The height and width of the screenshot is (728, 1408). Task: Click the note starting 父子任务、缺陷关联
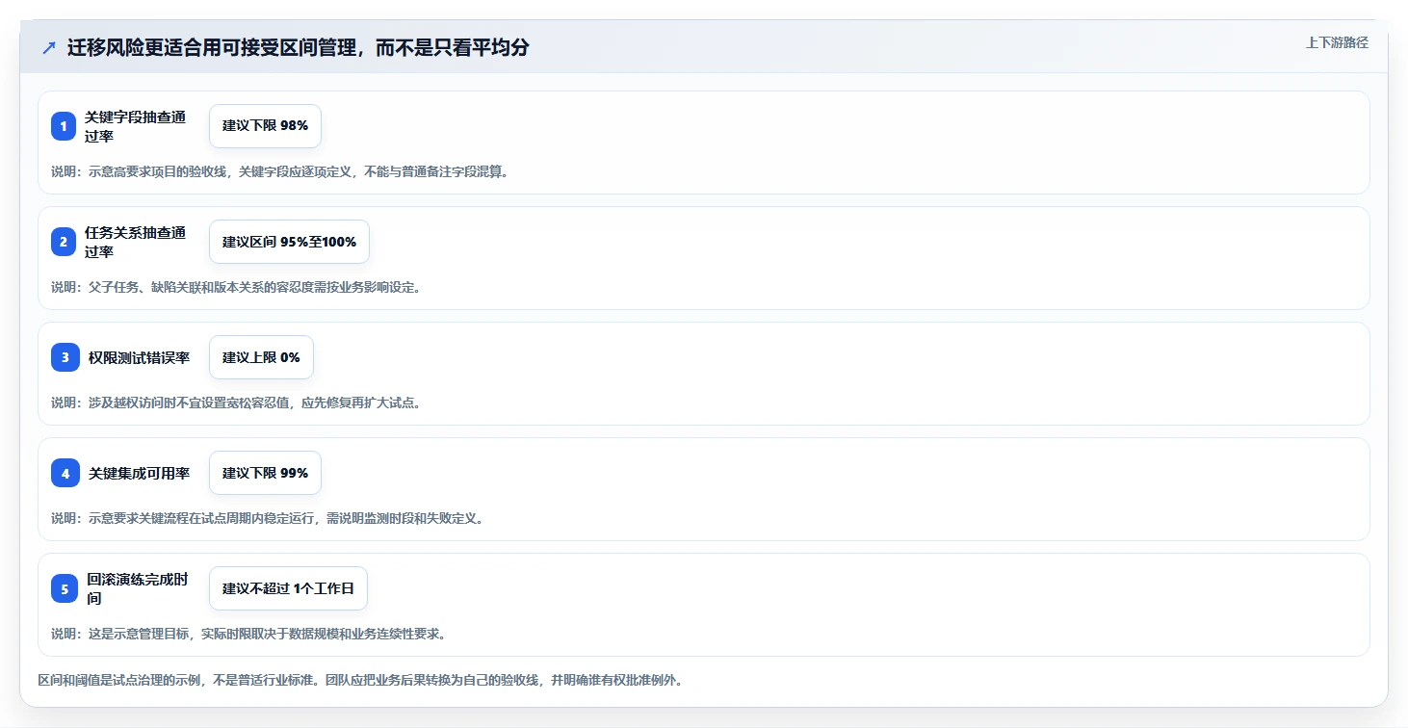coord(236,287)
